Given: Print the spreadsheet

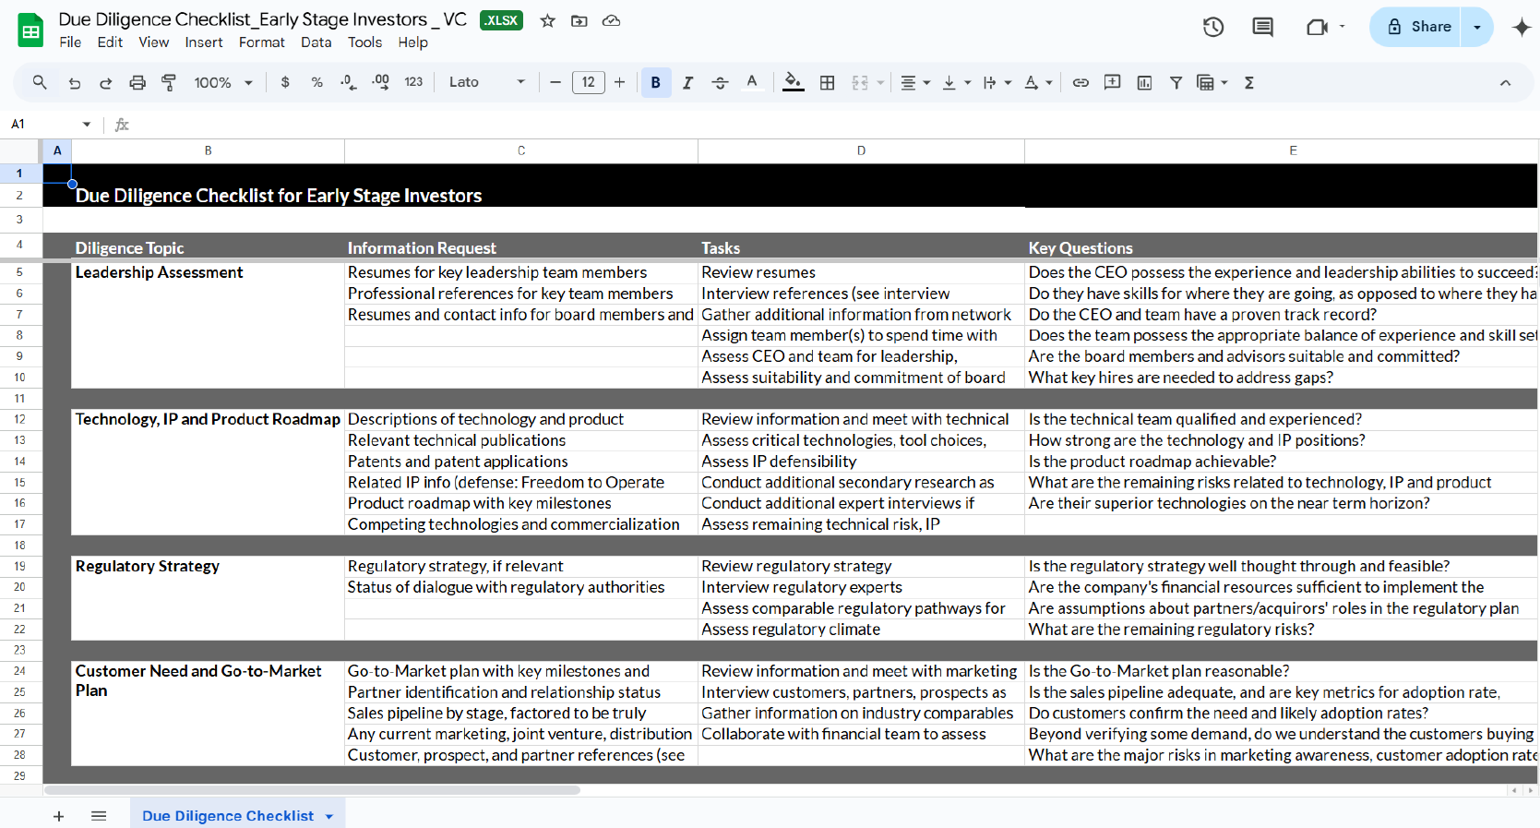Looking at the screenshot, I should point(137,82).
